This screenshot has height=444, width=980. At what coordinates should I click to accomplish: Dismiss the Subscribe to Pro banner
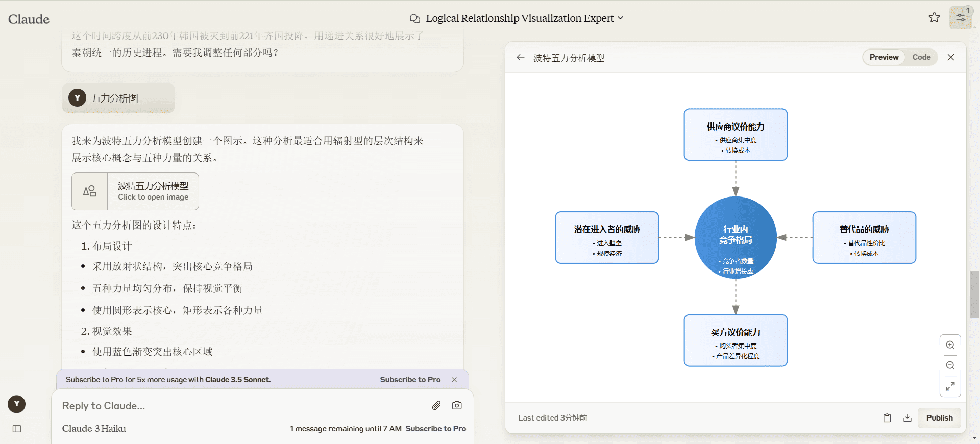pyautogui.click(x=454, y=380)
